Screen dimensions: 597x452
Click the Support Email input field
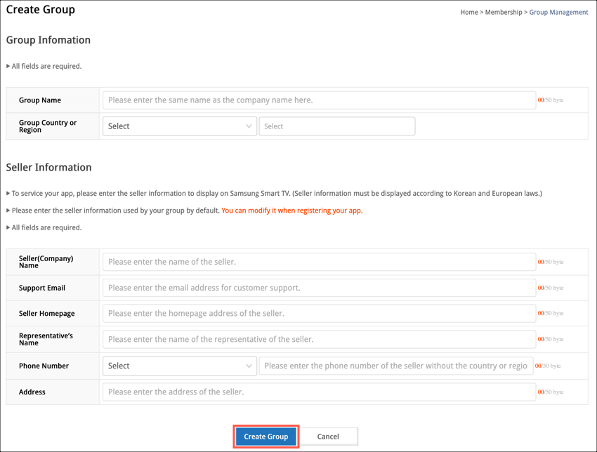pyautogui.click(x=319, y=288)
